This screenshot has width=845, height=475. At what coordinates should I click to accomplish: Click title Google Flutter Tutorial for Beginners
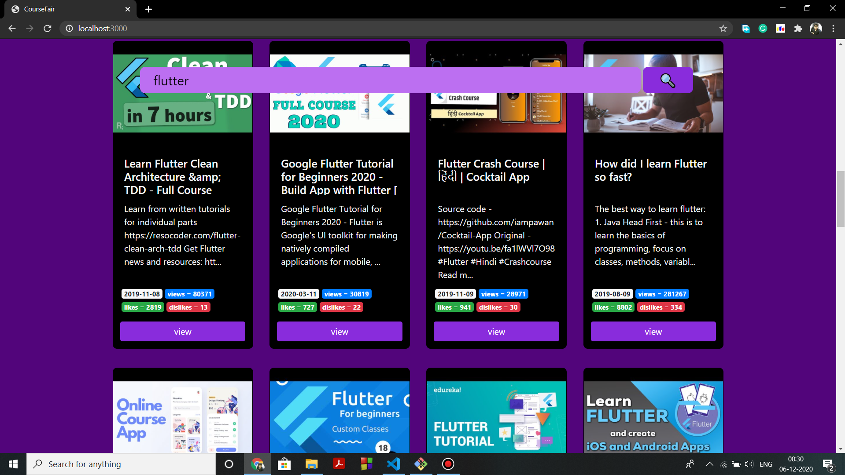tap(339, 177)
